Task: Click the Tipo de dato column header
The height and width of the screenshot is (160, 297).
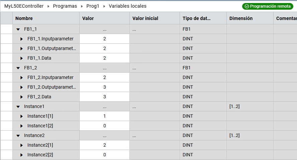Action: pyautogui.click(x=197, y=18)
